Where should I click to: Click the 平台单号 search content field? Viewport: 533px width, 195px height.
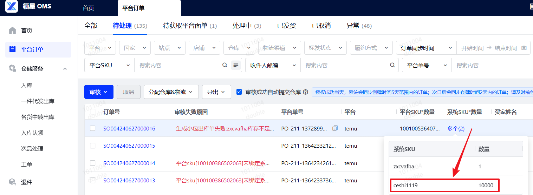[x=492, y=65]
